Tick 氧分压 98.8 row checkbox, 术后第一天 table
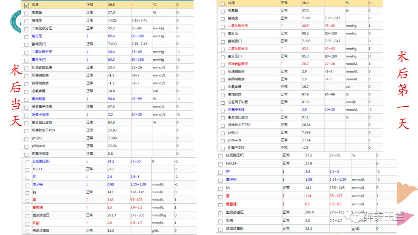Image resolution: width=418 pixels, height=235 pixels. pos(223,34)
